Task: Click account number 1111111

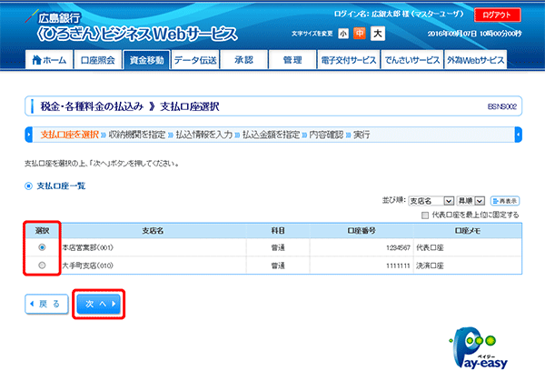Action: click(398, 266)
